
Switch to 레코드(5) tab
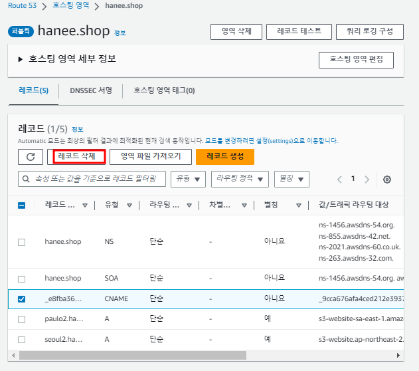pos(34,90)
